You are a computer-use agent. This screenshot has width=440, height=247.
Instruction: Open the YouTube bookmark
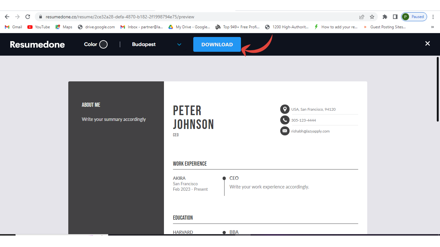[39, 27]
